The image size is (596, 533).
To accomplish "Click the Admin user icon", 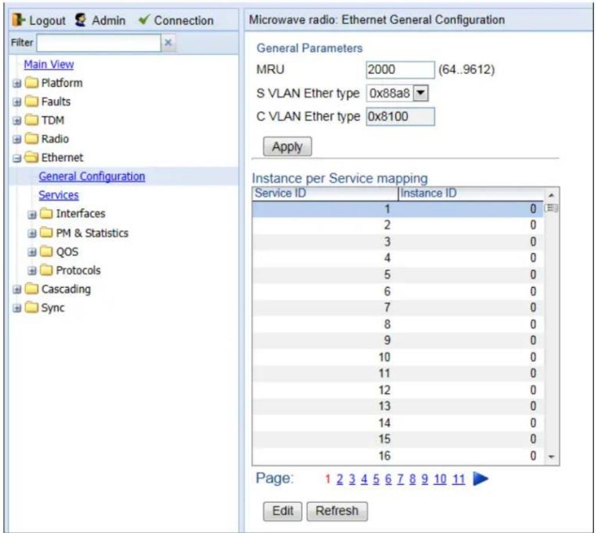I will tap(80, 20).
